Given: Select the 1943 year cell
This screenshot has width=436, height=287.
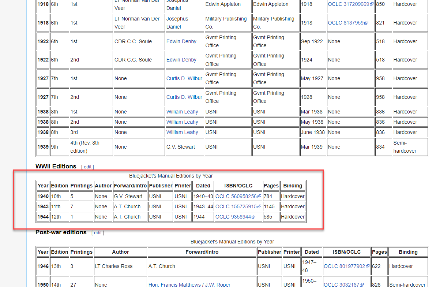Looking at the screenshot, I should click(43, 206).
